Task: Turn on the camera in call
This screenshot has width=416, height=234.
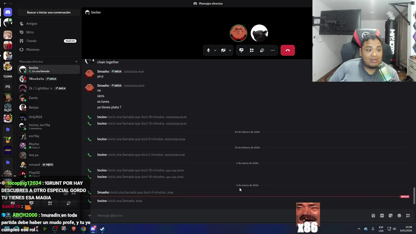Action: coord(223,50)
